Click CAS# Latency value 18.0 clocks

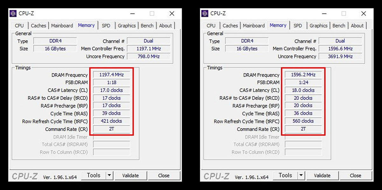click(x=303, y=90)
